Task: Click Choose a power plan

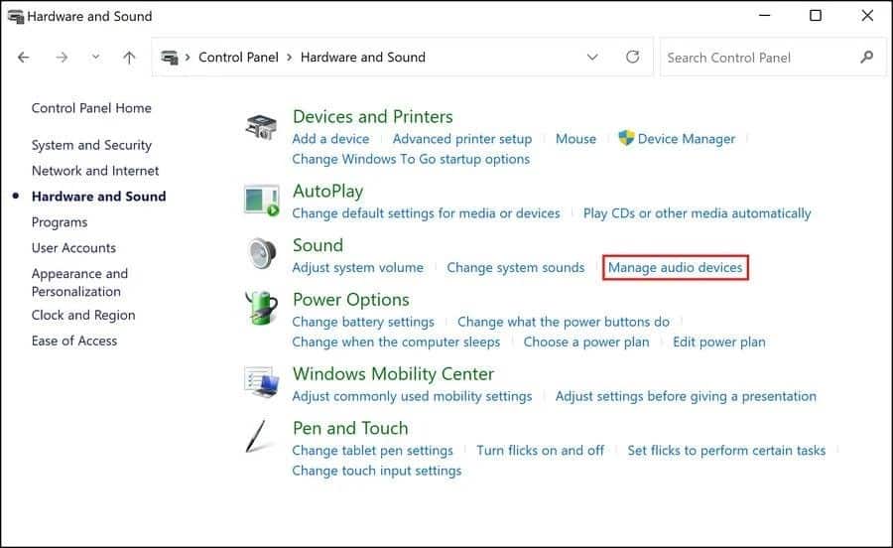Action: 586,342
